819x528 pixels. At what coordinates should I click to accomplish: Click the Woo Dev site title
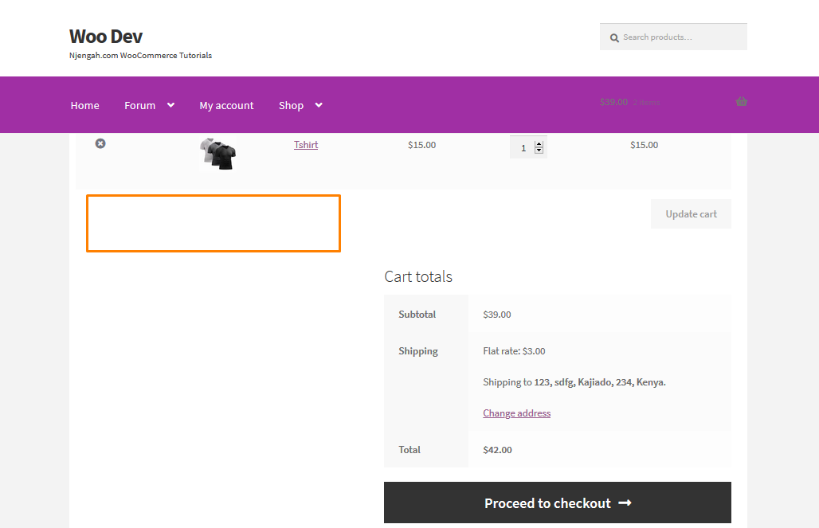(x=105, y=37)
